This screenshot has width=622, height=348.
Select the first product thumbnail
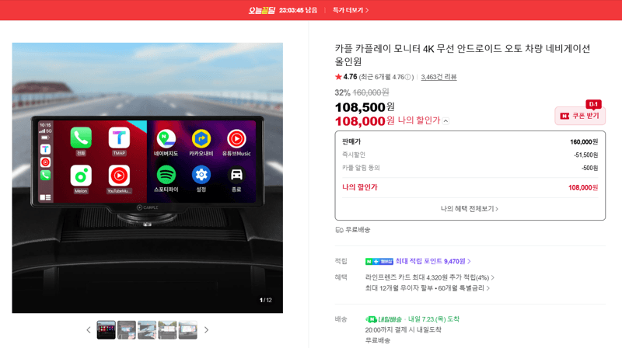tap(107, 330)
